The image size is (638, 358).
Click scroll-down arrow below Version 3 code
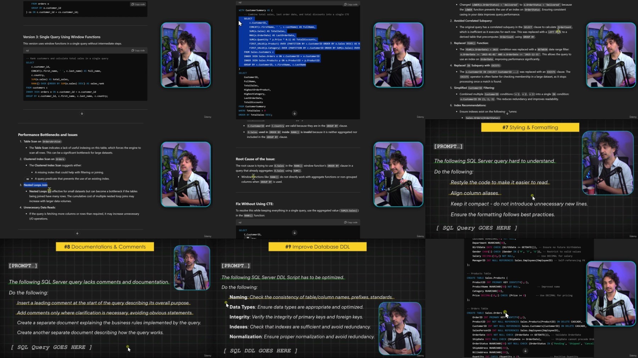pyautogui.click(x=82, y=113)
